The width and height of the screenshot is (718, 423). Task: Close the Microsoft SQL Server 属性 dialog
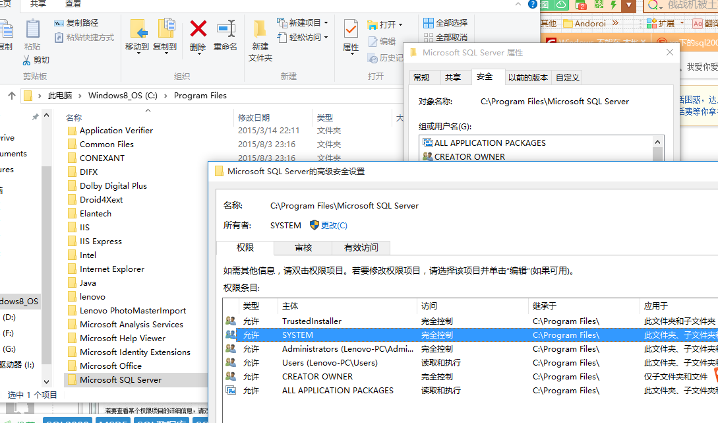tap(669, 52)
